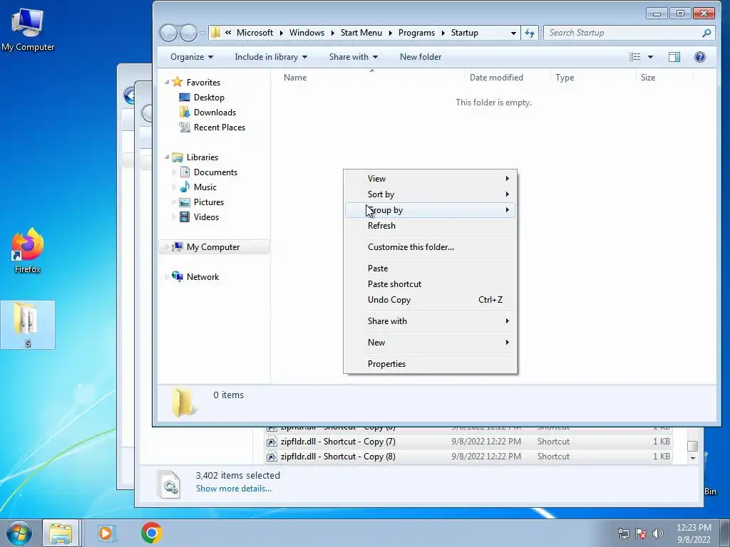
Task: Open address bar history dropdown
Action: (x=513, y=33)
